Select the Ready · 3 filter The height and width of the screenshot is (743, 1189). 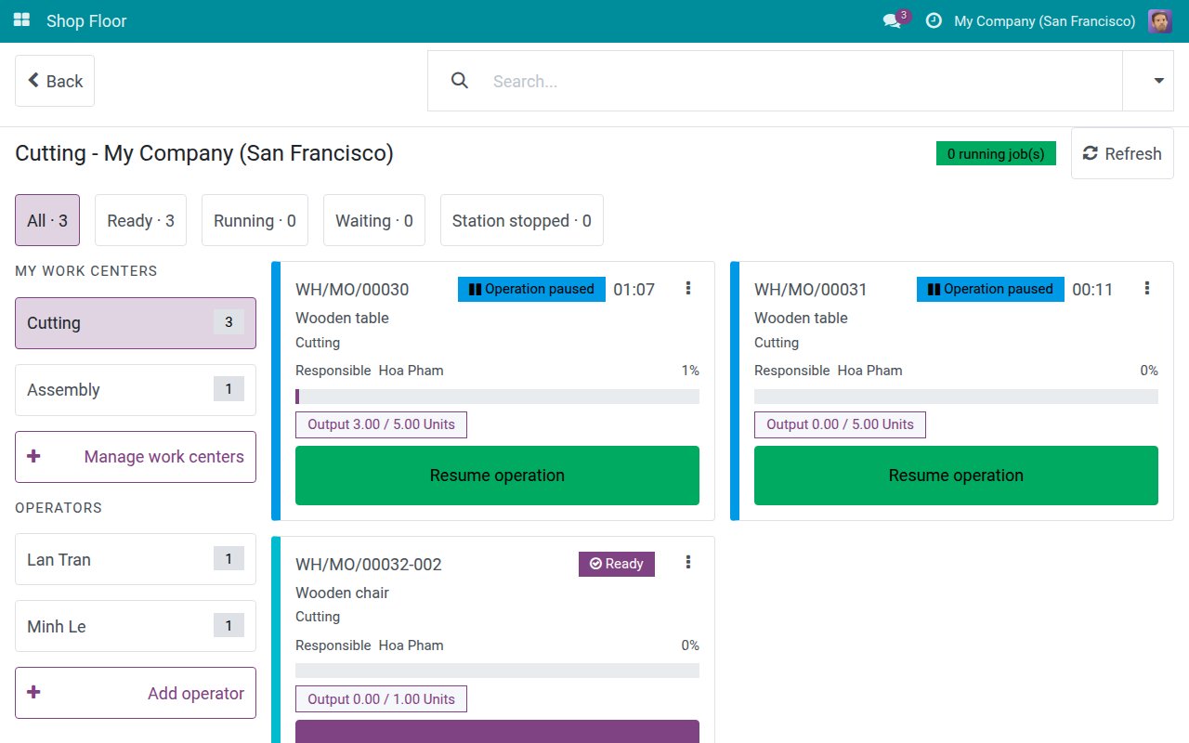(140, 220)
